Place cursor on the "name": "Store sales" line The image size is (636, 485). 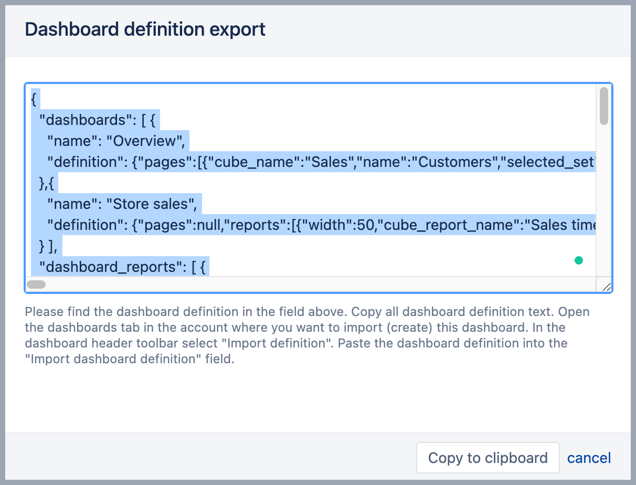(x=124, y=204)
